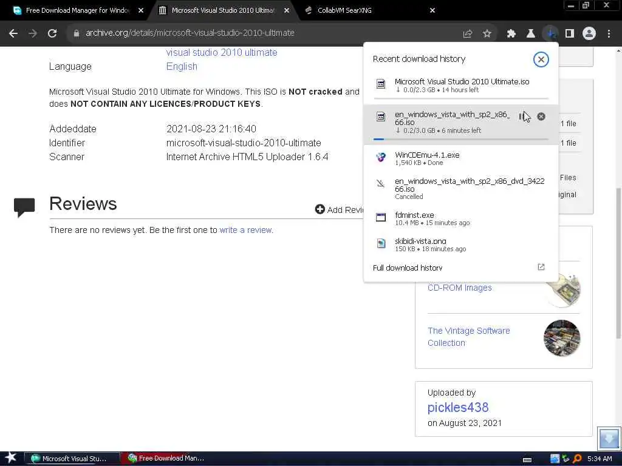The image size is (622, 466).
Task: Click the downloading Vista ISO file icon
Action: pyautogui.click(x=381, y=116)
